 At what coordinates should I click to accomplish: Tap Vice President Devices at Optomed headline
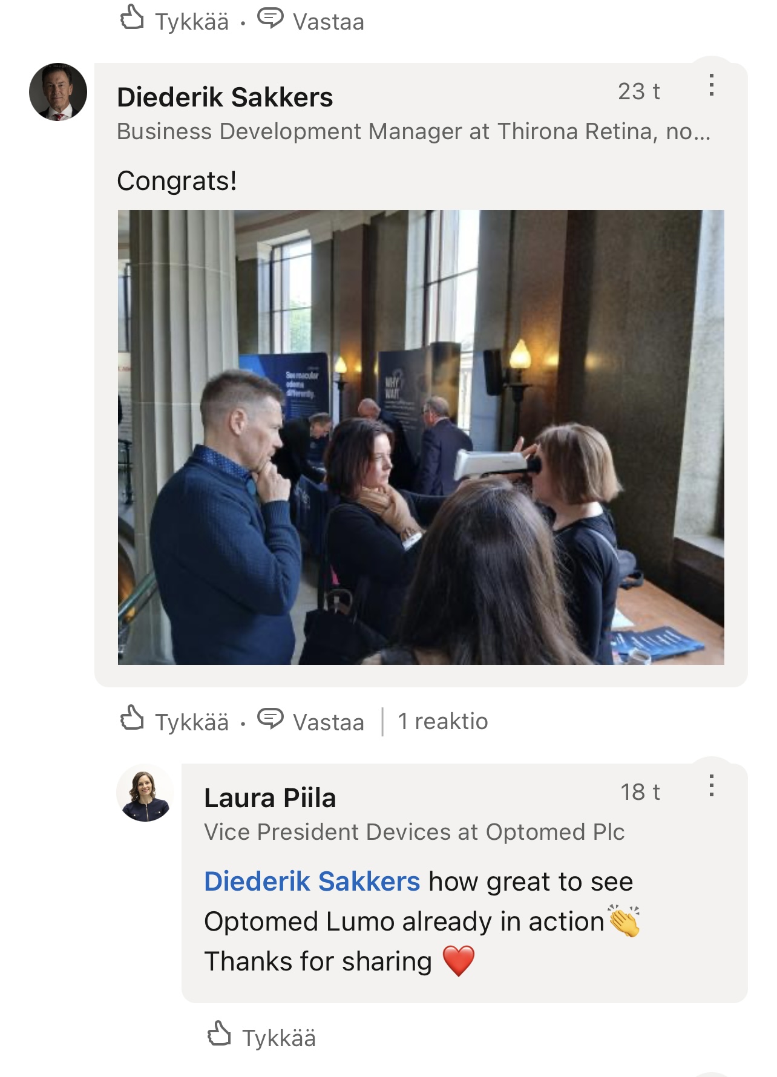[x=414, y=832]
